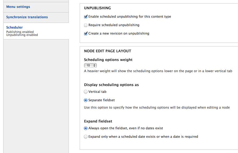Select the Scheduler vertical tab
The height and width of the screenshot is (153, 238).
(x=15, y=27)
